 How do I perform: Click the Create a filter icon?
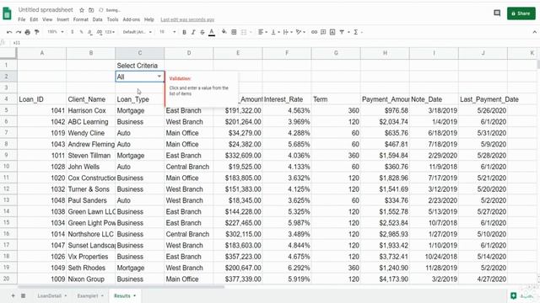(x=342, y=32)
